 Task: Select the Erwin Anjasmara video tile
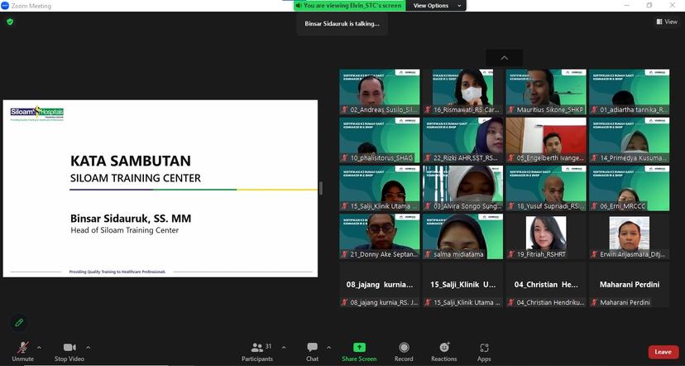coord(629,236)
